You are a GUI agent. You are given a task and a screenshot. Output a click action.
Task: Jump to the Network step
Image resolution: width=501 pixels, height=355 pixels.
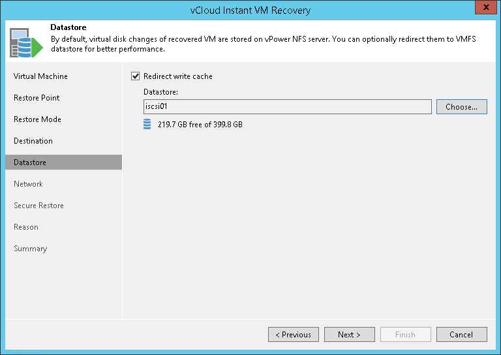point(28,184)
